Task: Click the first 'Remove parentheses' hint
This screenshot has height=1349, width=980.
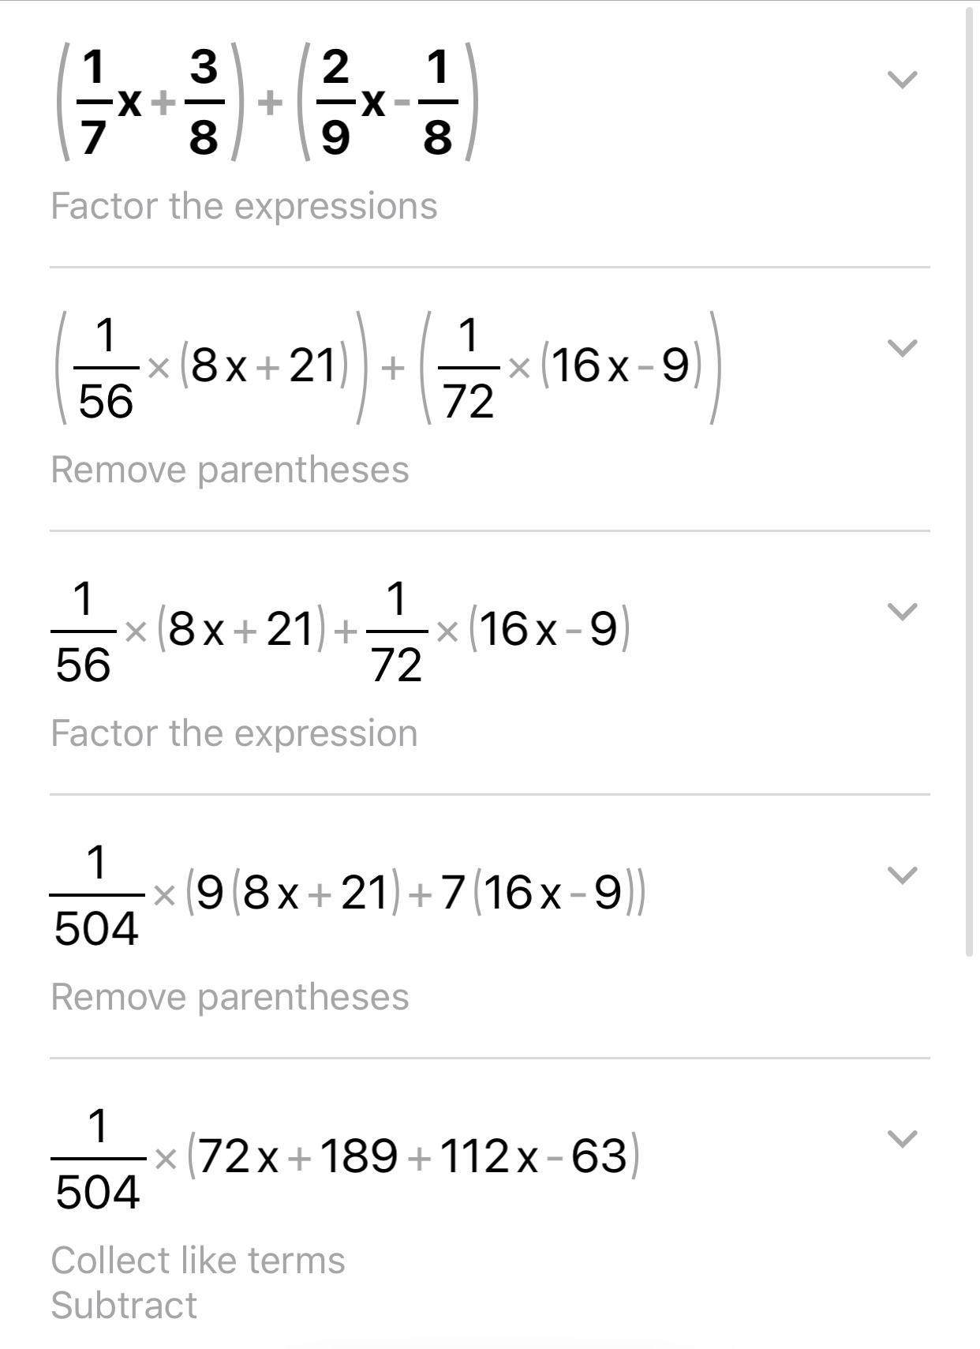Action: click(230, 470)
